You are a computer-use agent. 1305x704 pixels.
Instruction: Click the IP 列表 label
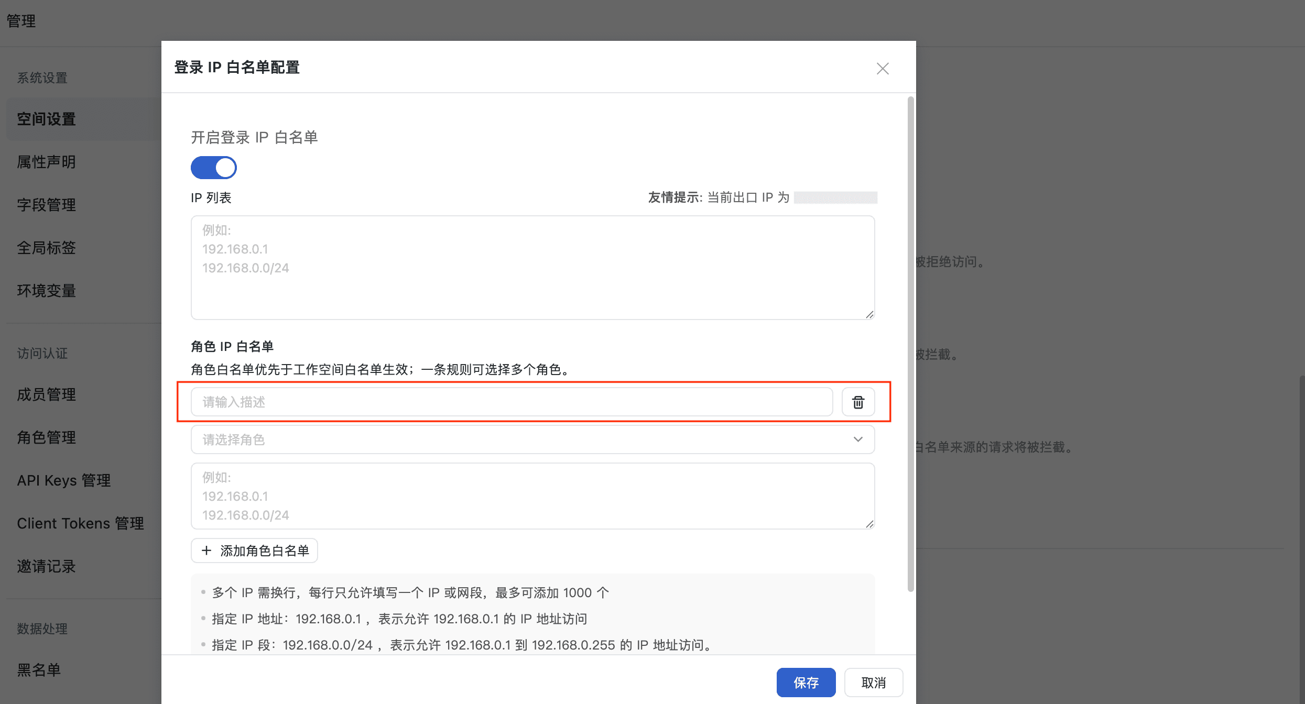point(211,198)
